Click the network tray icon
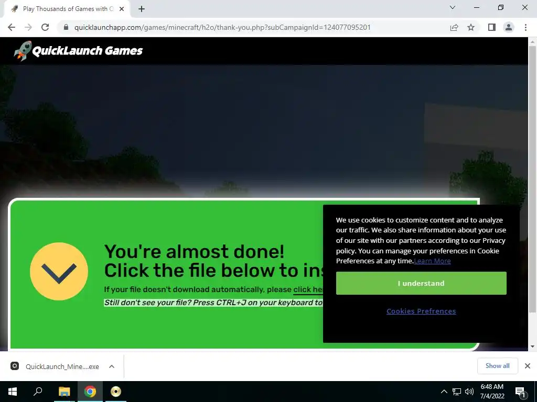The image size is (537, 402). coord(457,392)
